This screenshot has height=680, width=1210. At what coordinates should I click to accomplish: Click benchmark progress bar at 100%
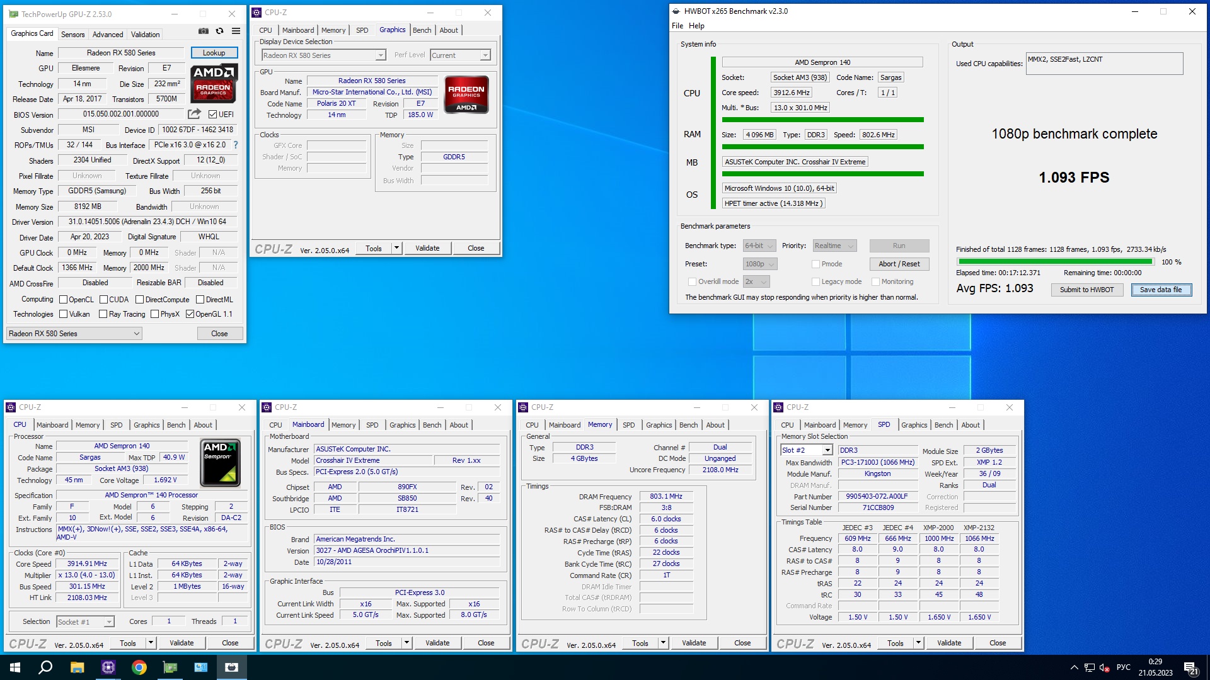coord(1056,261)
